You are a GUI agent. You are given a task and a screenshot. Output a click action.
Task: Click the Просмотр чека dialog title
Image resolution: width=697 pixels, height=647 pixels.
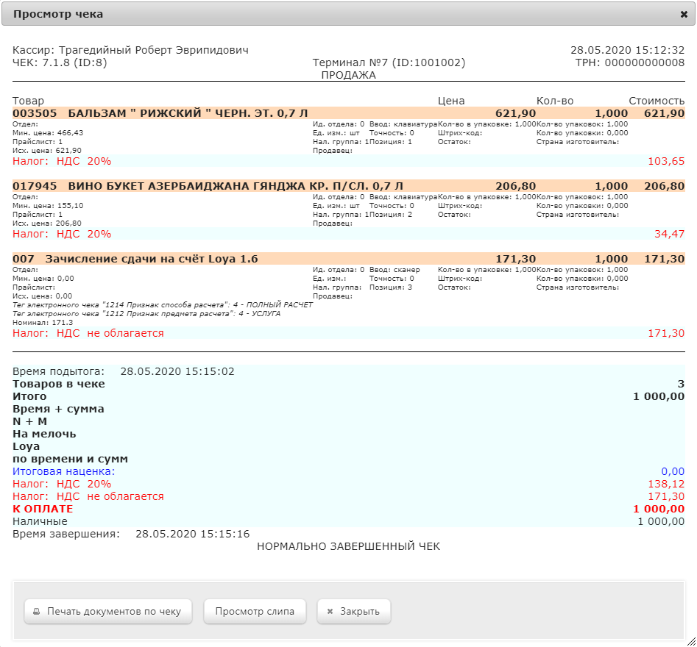58,14
